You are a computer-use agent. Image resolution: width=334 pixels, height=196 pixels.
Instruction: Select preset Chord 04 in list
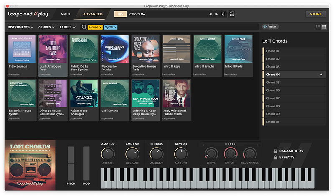tap(294, 75)
